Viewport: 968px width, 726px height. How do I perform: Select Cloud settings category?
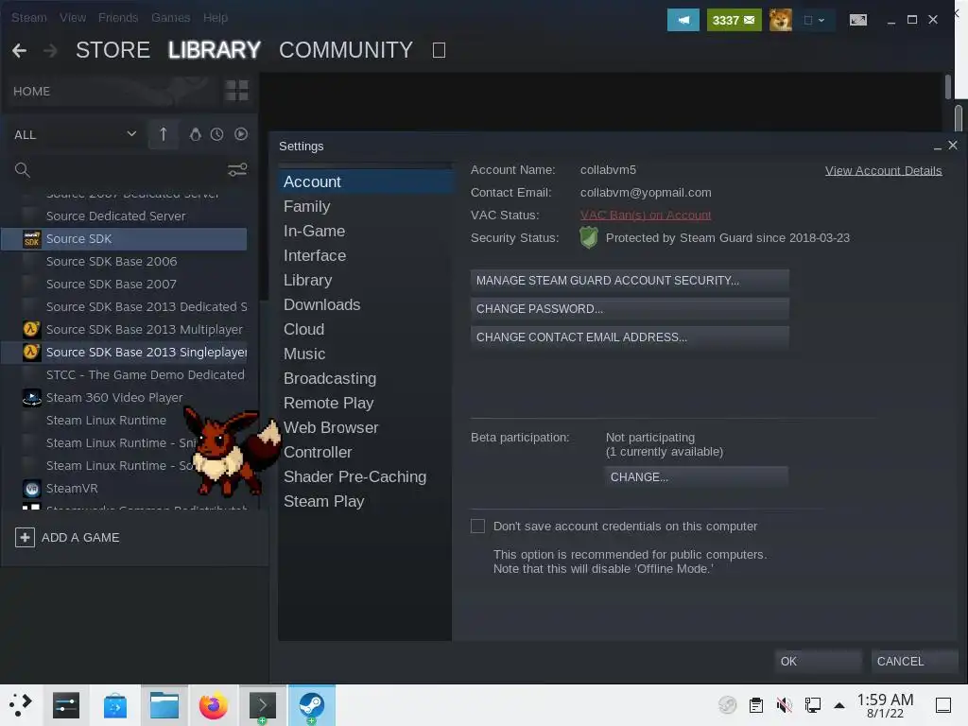(x=365, y=330)
